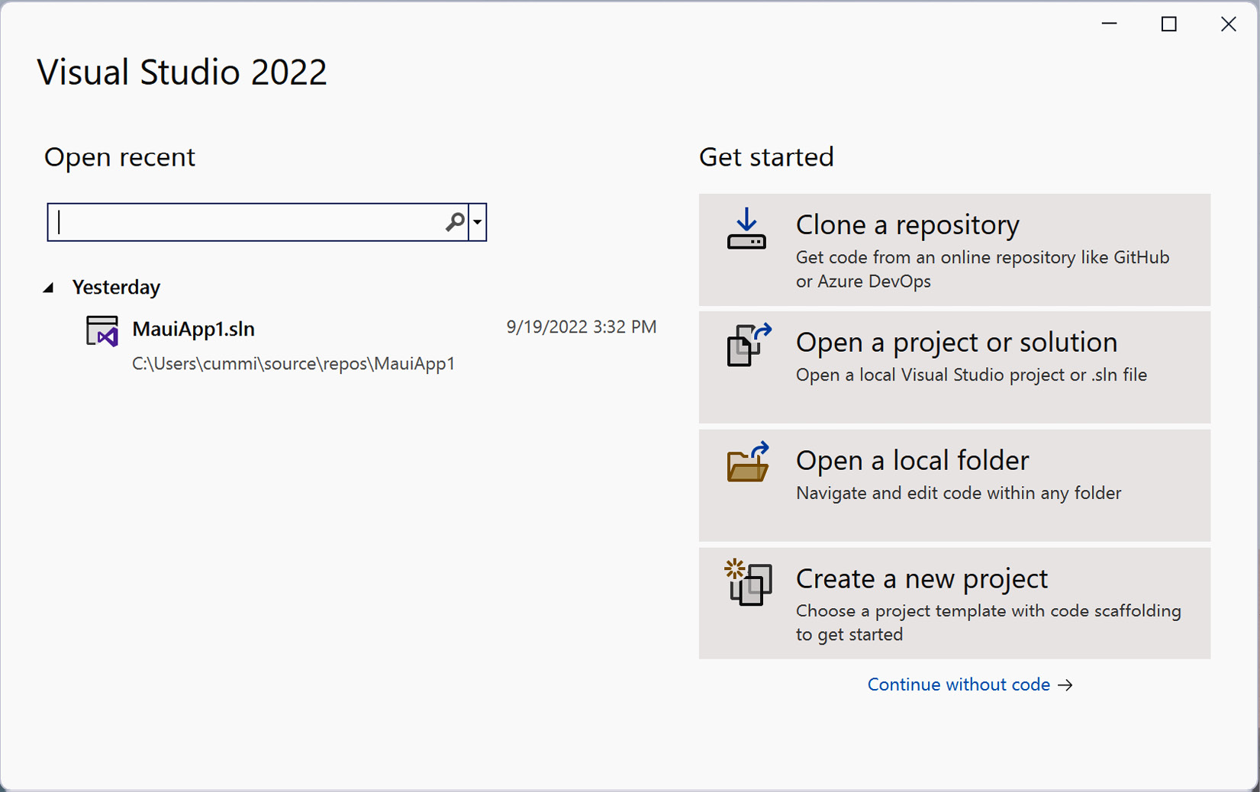Start Create a new project title

pos(922,578)
